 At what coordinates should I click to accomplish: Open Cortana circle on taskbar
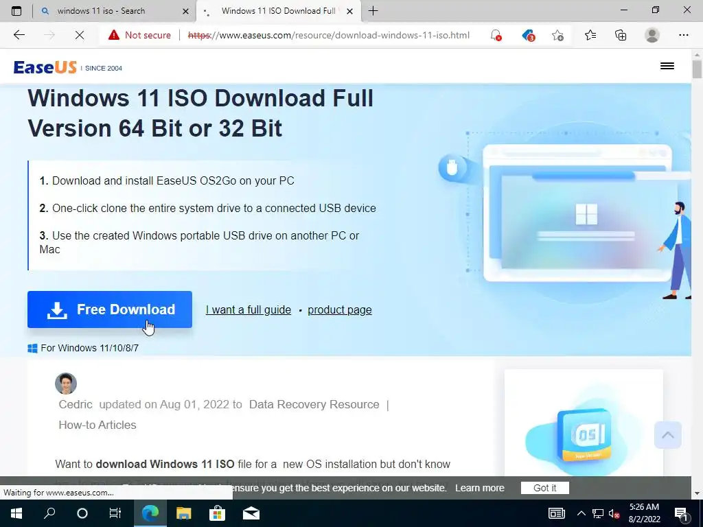(x=82, y=513)
